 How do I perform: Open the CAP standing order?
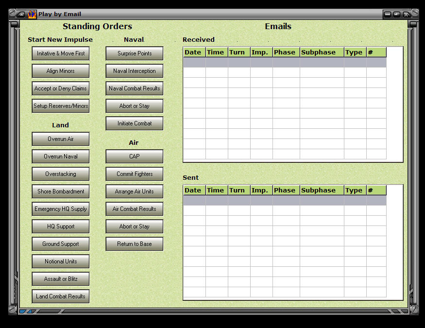tap(135, 156)
